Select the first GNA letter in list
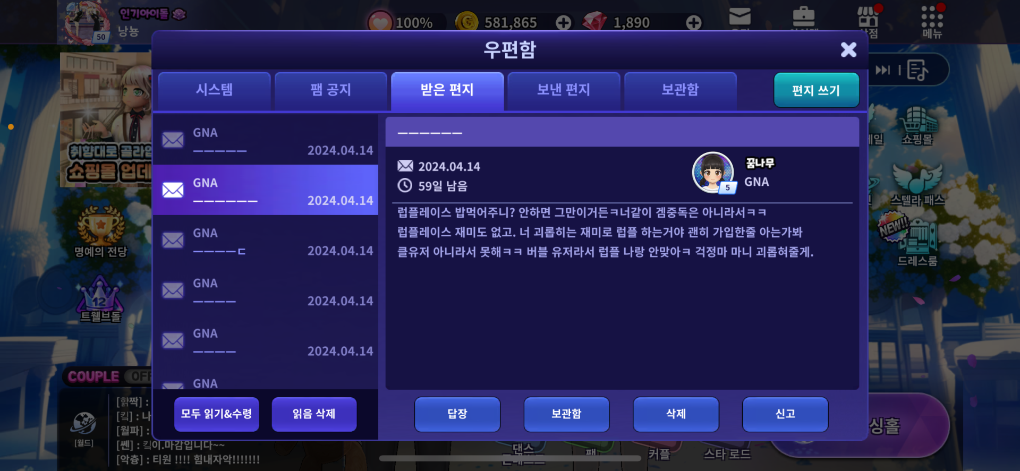1020x471 pixels. coord(266,140)
